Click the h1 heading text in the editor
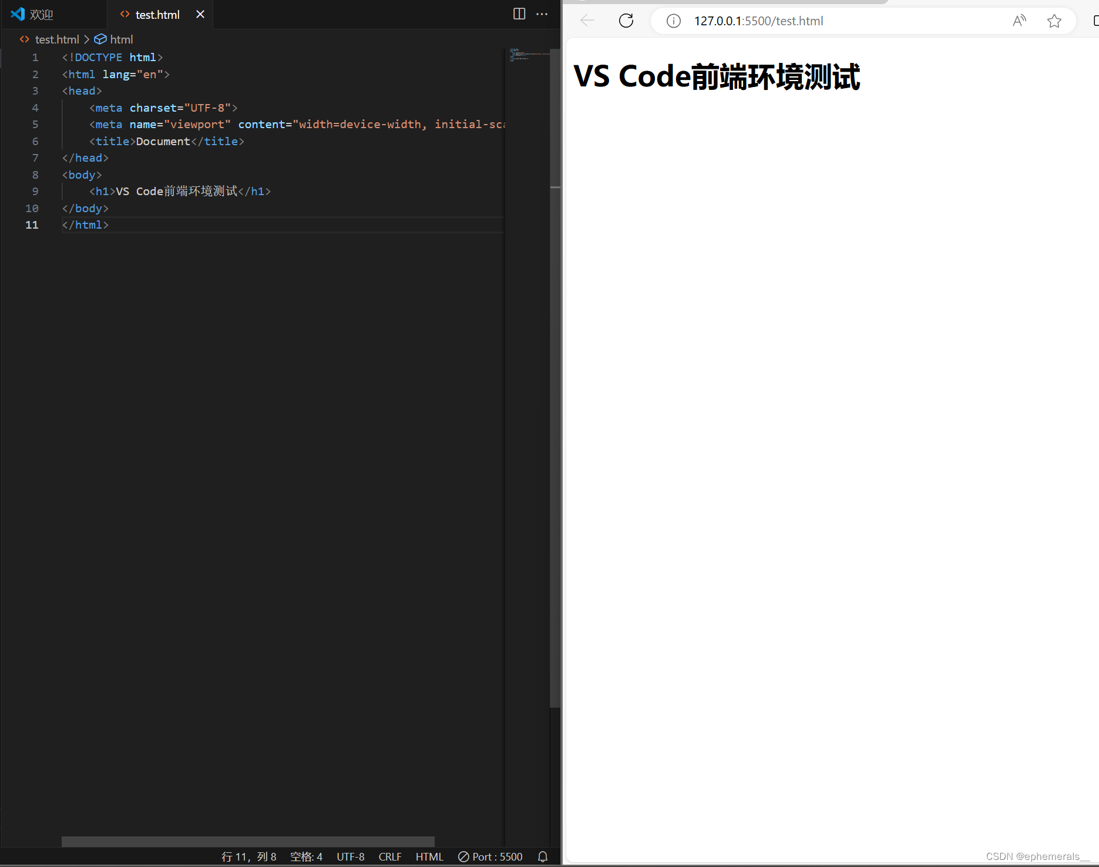 coord(177,192)
